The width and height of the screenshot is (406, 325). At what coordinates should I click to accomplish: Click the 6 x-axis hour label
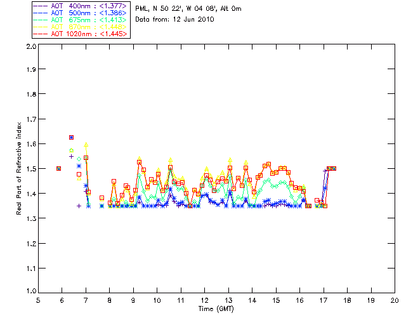click(62, 300)
